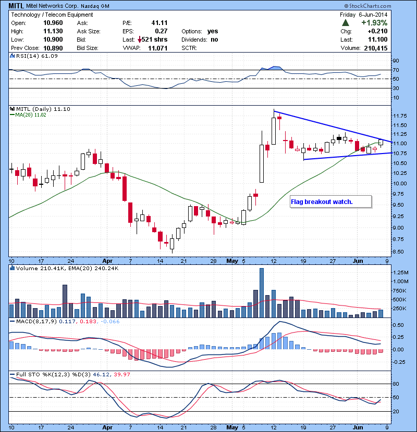Click the Ask Size: label

coord(89,31)
